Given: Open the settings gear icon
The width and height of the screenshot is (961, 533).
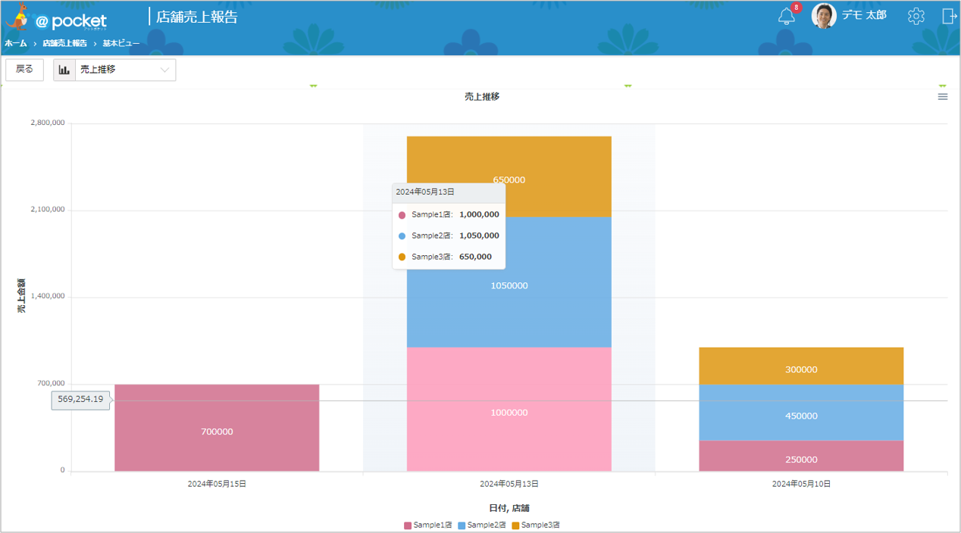Looking at the screenshot, I should (916, 16).
